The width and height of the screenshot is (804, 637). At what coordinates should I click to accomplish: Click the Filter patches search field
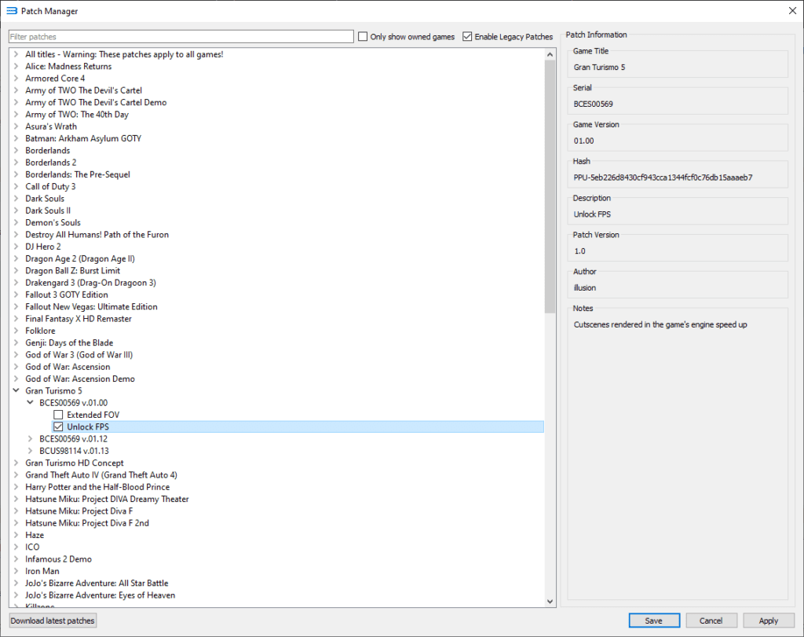pos(181,37)
